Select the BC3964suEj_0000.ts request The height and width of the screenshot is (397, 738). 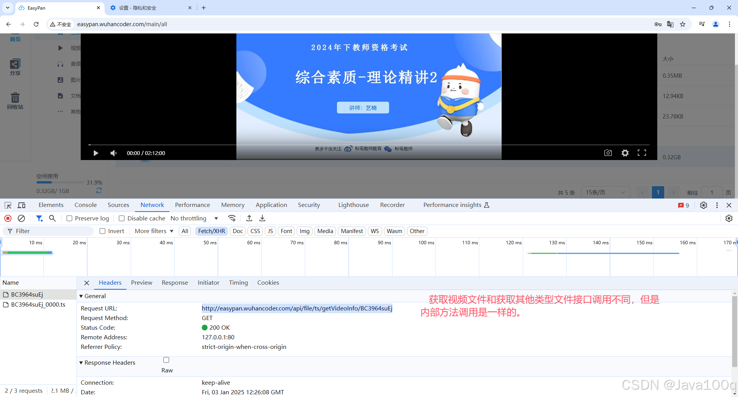[38, 305]
